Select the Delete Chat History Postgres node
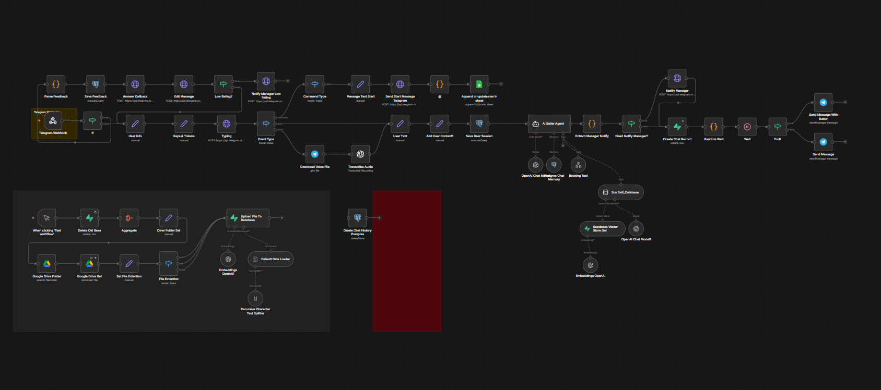 pos(358,218)
